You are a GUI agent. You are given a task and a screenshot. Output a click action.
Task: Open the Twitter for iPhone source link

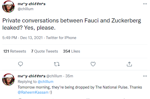(61, 38)
